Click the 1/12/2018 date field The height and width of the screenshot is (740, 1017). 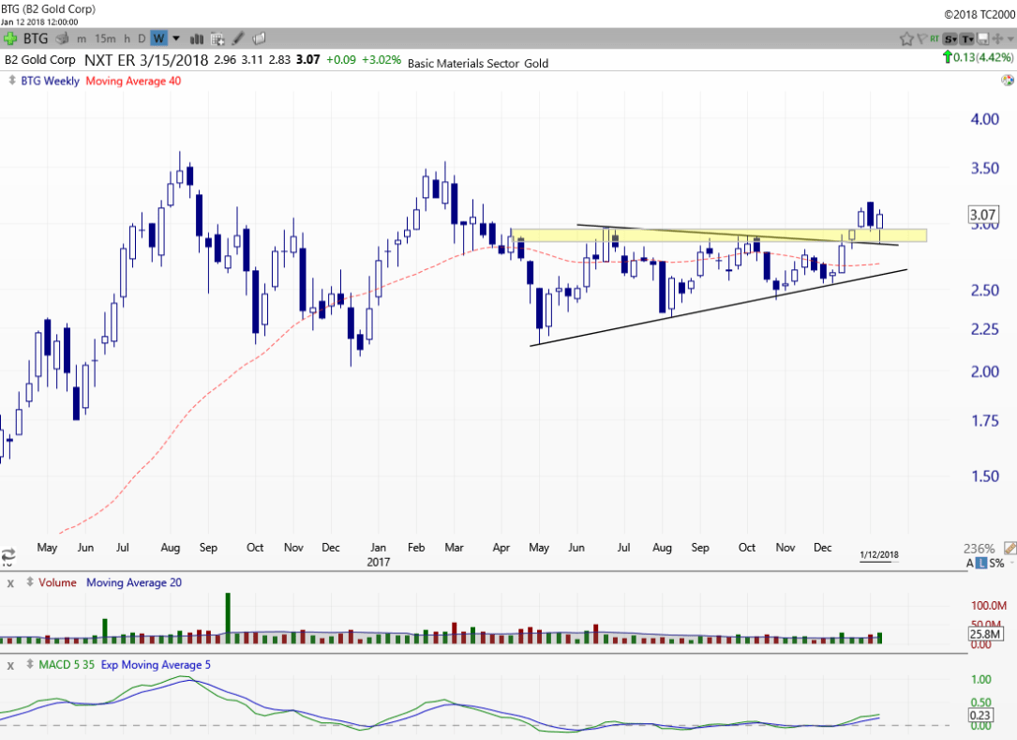tap(878, 555)
